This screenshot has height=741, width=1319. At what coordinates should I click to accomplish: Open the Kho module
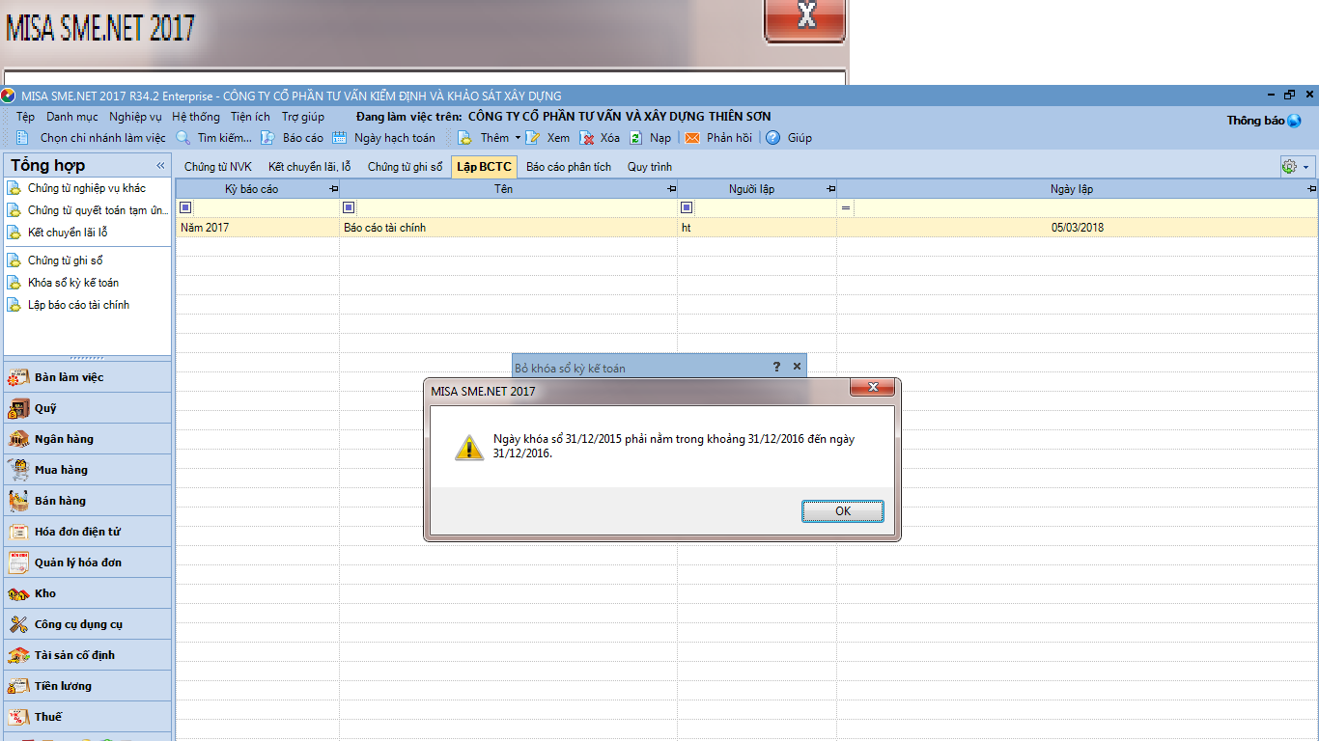(88, 593)
